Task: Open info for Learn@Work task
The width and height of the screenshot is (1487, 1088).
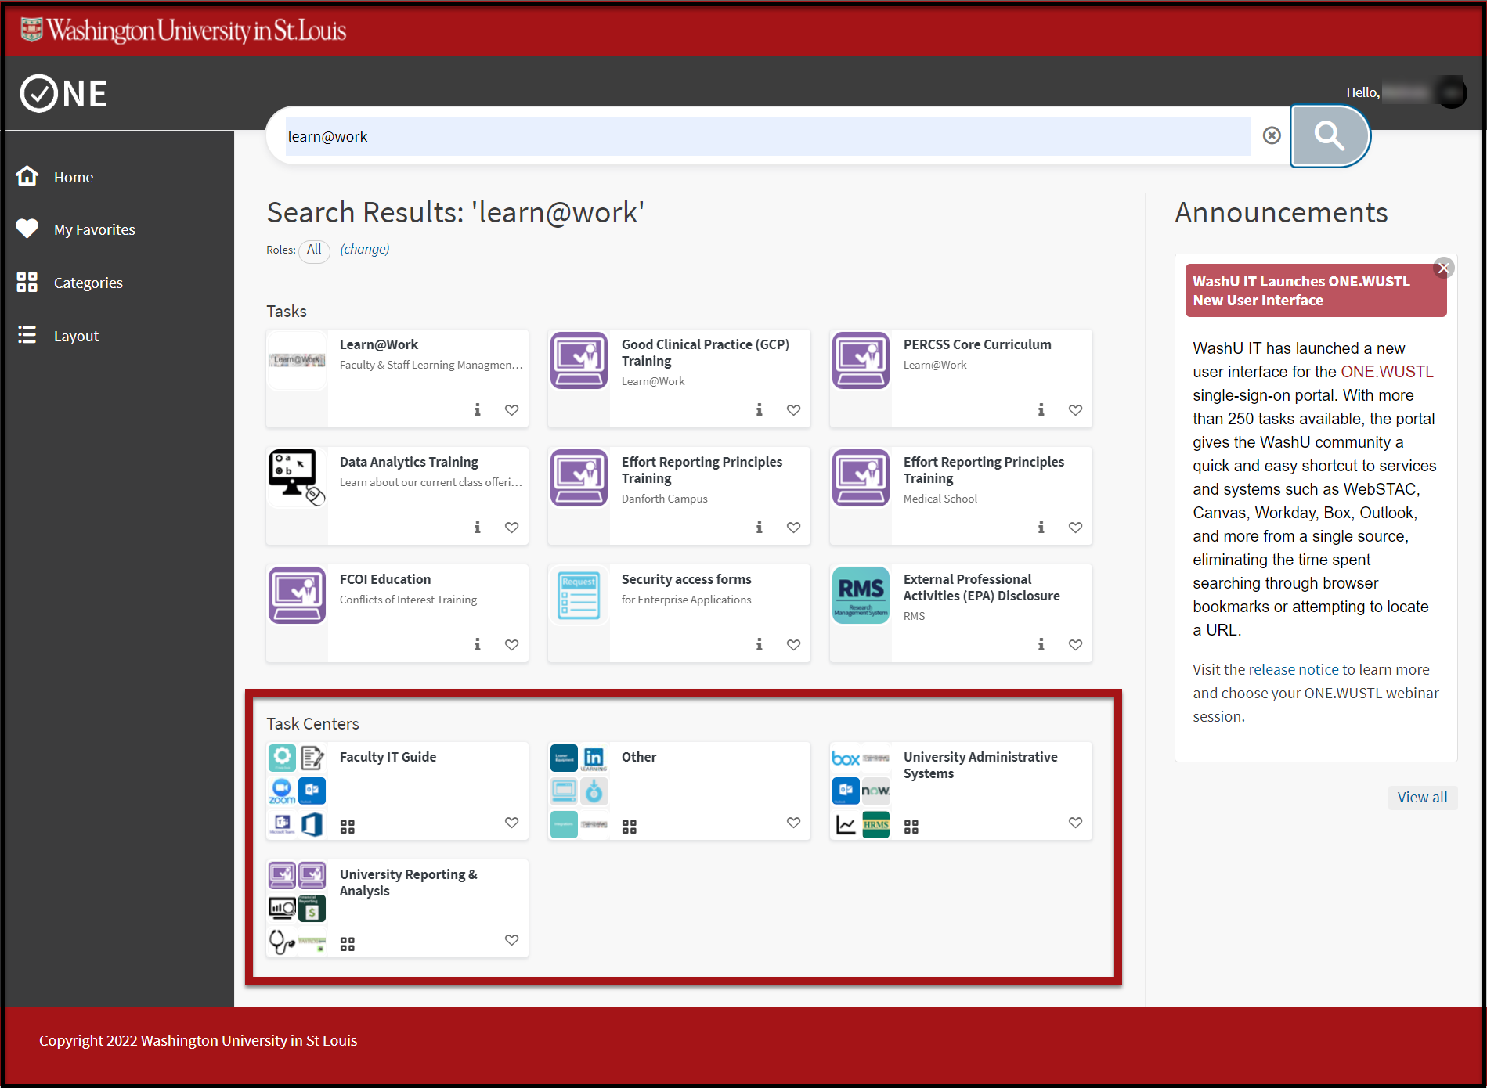Action: coord(477,410)
